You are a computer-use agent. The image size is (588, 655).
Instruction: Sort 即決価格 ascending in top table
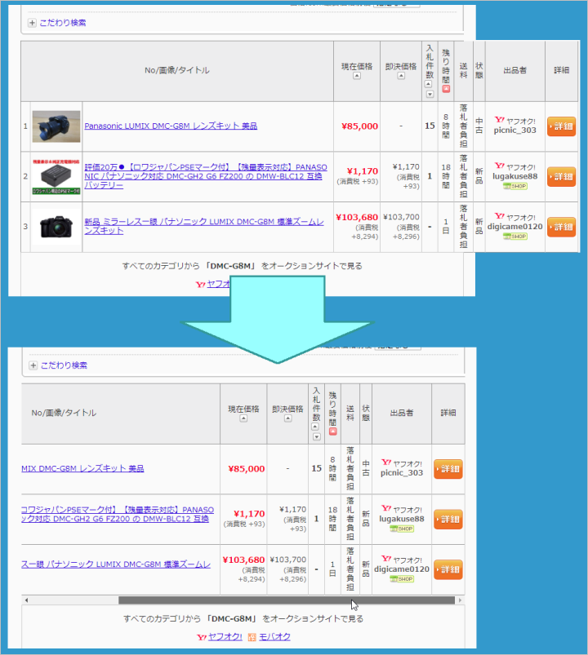401,76
